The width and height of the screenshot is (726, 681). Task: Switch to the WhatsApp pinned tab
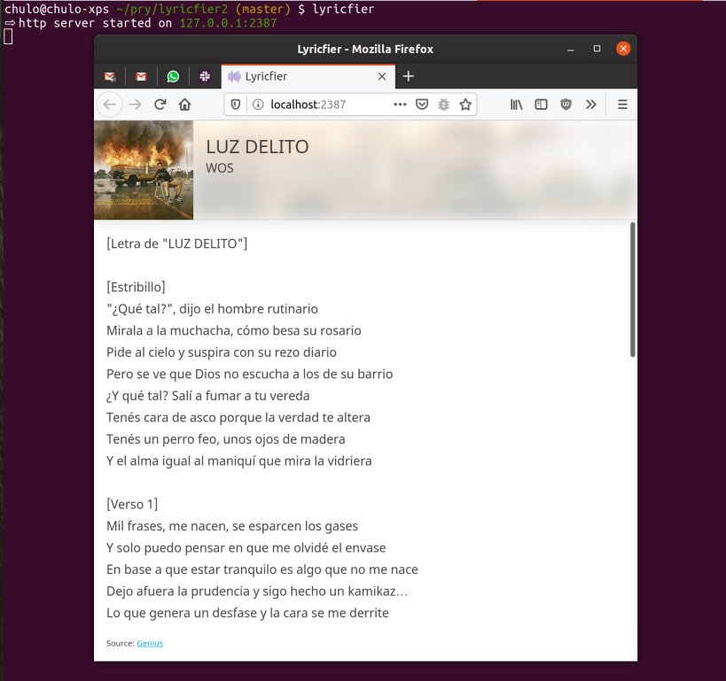(x=173, y=76)
